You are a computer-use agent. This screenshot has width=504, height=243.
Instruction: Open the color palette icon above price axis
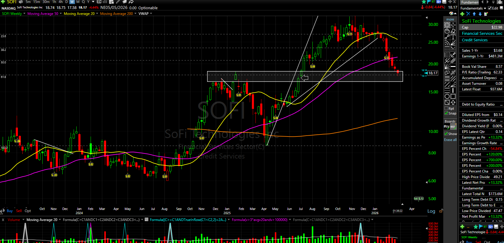(452, 13)
